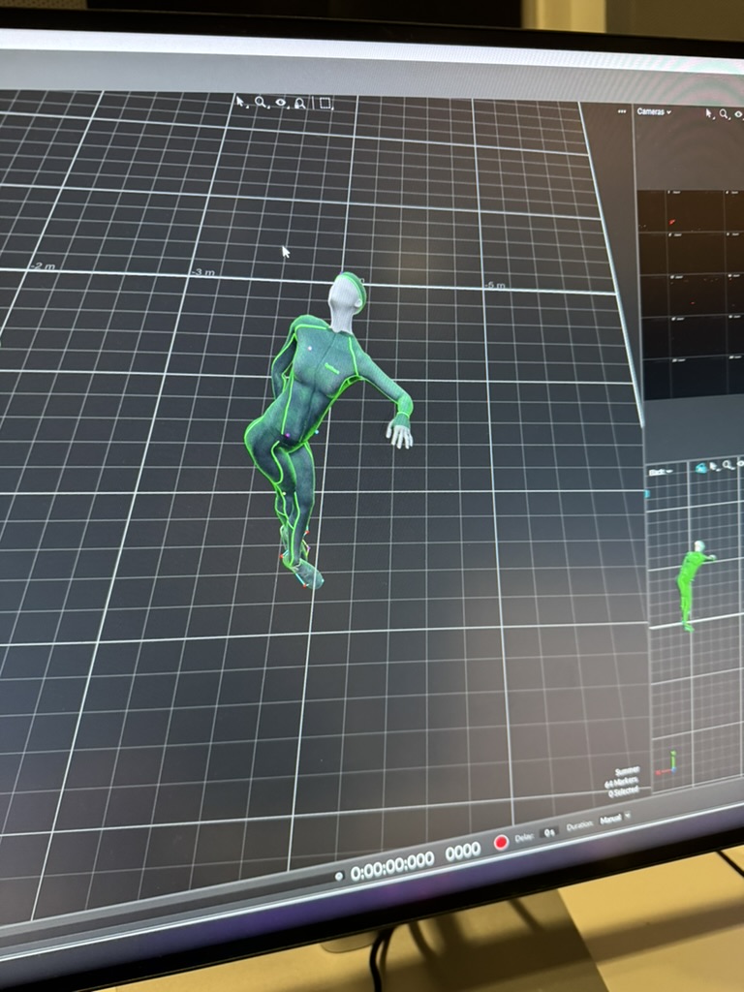Open the Cameras view dropdown
Screen dimensions: 744x992
click(x=654, y=112)
